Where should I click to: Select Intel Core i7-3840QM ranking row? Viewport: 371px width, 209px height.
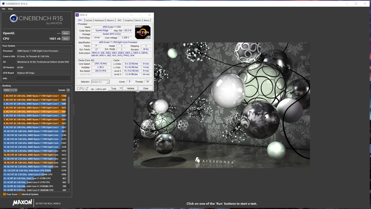coord(35,190)
